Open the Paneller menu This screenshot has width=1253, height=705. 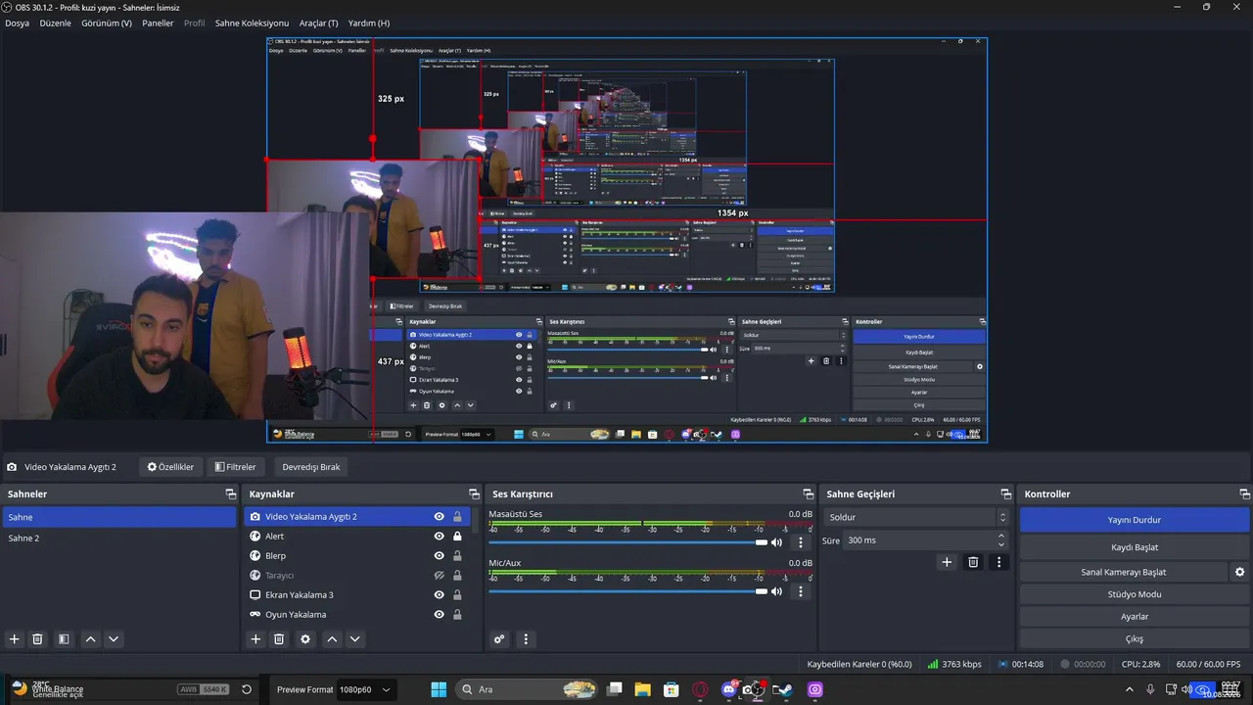point(158,23)
